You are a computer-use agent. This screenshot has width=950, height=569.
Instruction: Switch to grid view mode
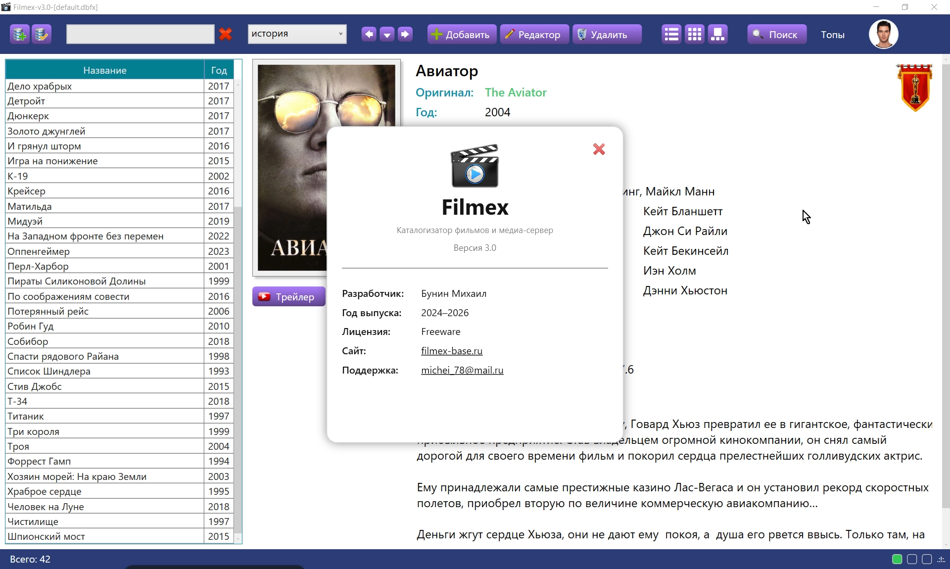click(x=695, y=34)
